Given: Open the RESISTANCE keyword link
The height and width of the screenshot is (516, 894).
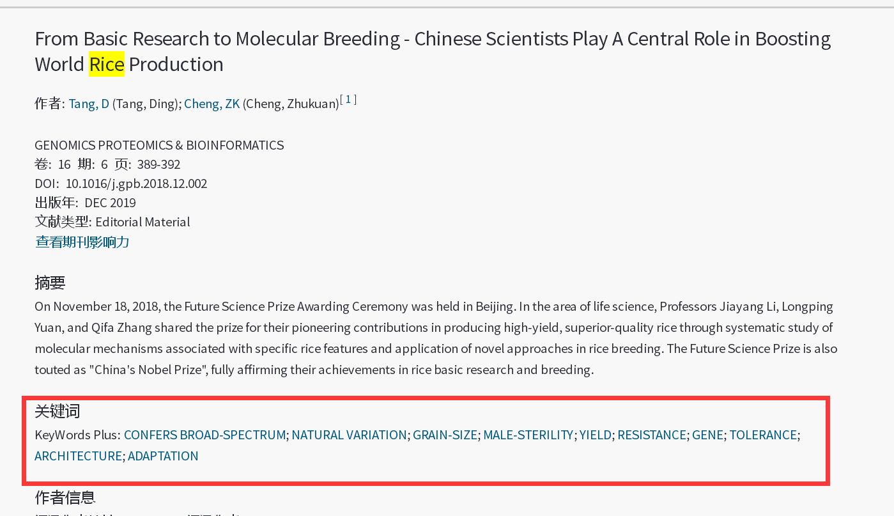Looking at the screenshot, I should [652, 435].
